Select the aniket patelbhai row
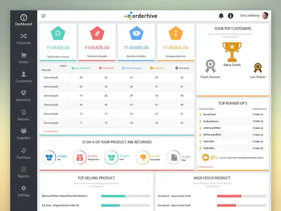Viewport: 281px width, 211px height. (x=233, y=128)
